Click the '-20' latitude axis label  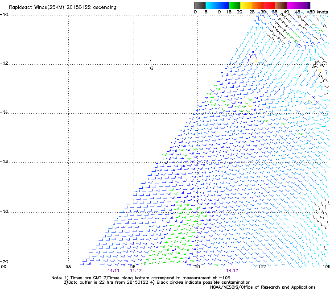pyautogui.click(x=4, y=261)
